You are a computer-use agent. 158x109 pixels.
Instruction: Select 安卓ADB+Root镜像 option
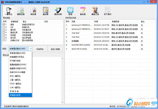tap(20, 72)
